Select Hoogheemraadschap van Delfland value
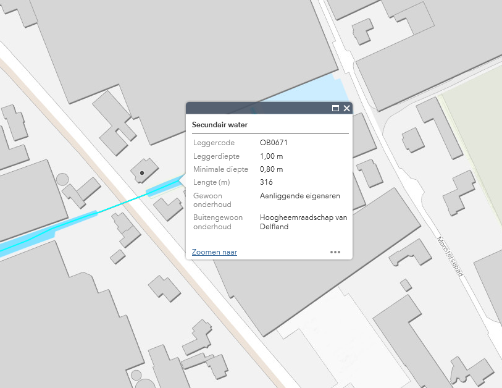Image resolution: width=502 pixels, height=388 pixels. click(x=304, y=222)
